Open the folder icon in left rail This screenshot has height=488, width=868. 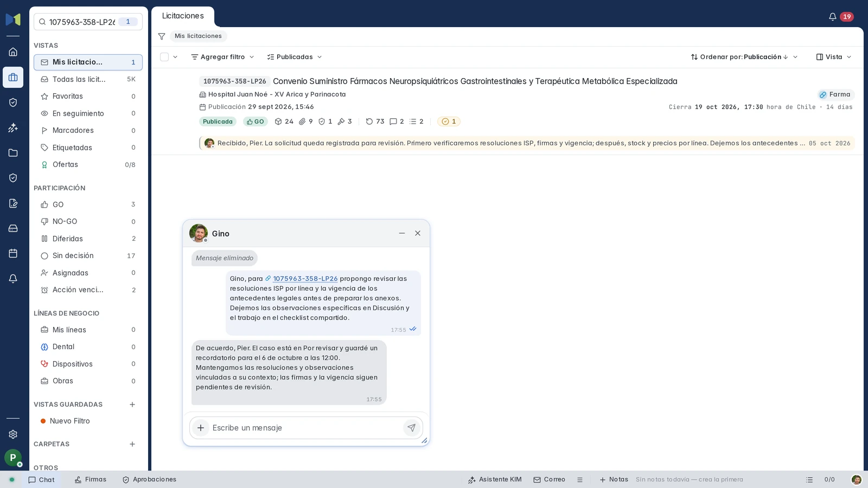[x=13, y=153]
